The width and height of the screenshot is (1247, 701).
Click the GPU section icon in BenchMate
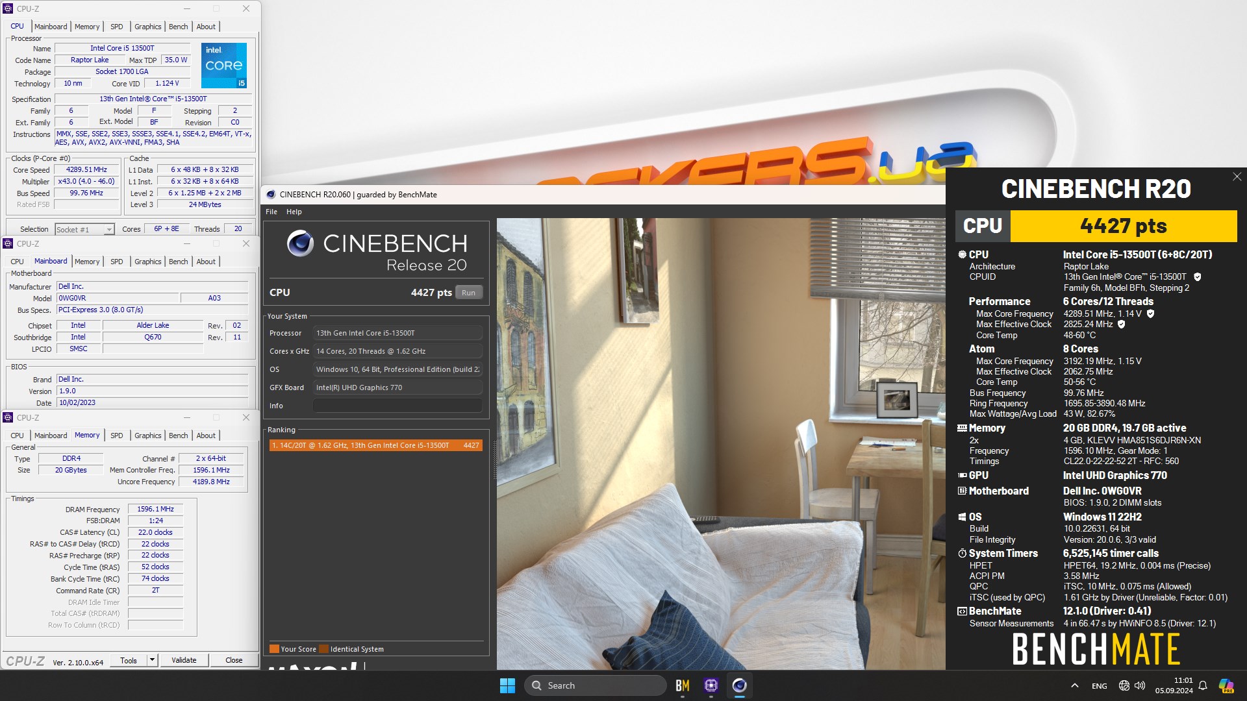[x=962, y=476]
